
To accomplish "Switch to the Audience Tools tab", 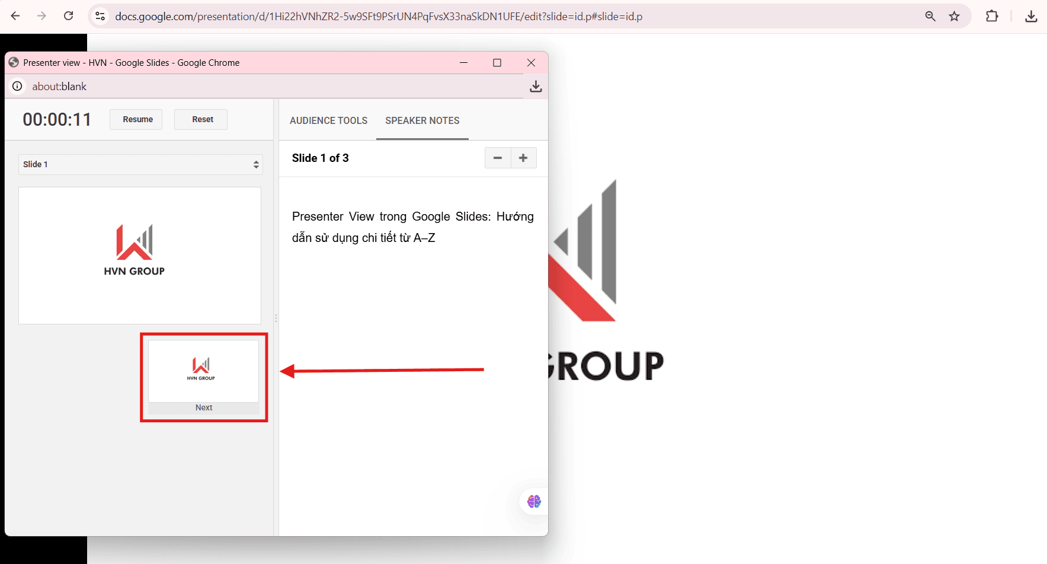I will (x=328, y=120).
